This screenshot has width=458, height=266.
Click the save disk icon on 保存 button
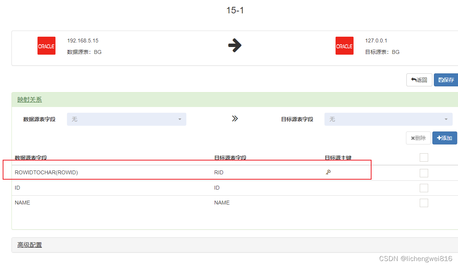click(x=441, y=79)
